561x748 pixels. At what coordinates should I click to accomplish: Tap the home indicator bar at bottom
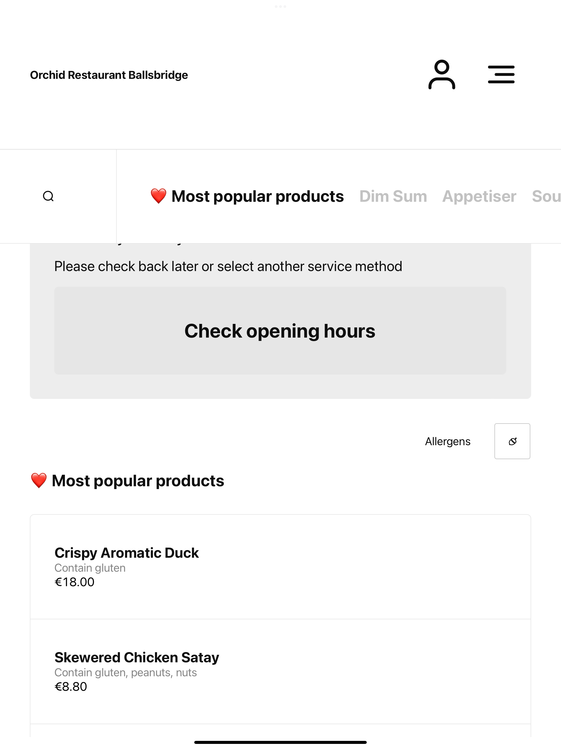(280, 742)
